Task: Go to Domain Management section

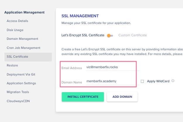Action: pos(23,39)
